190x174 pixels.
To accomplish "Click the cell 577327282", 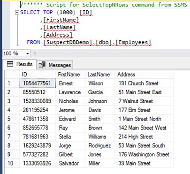I will (x=38, y=155).
